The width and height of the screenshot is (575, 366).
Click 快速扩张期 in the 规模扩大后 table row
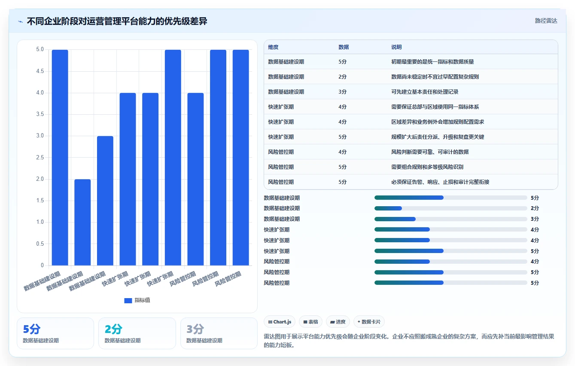pos(281,137)
